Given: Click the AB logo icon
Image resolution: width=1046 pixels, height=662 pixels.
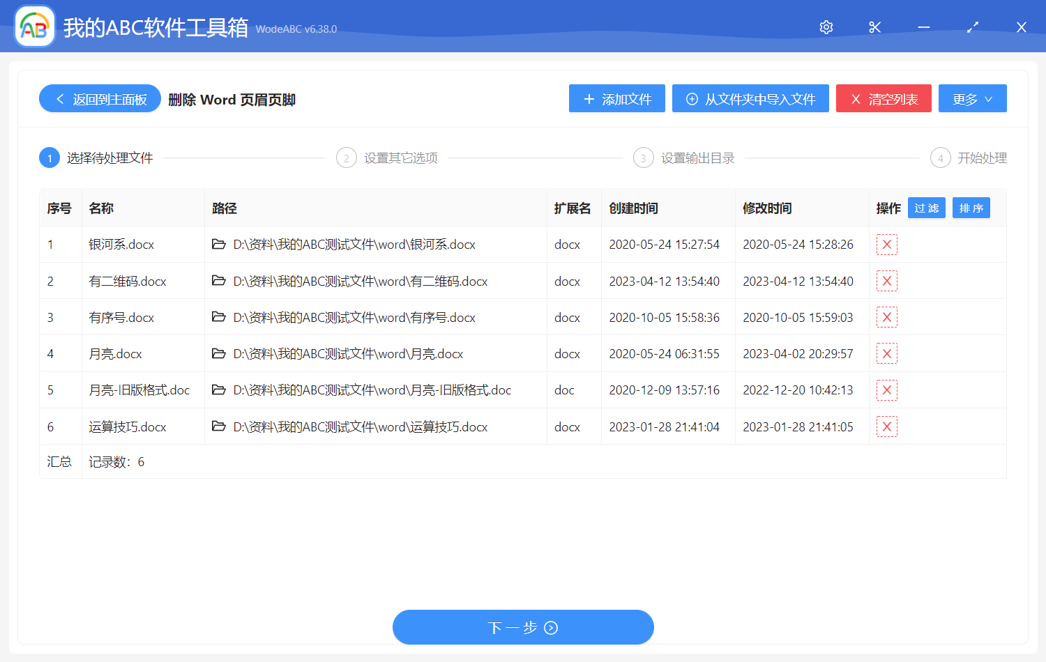Looking at the screenshot, I should click(34, 26).
